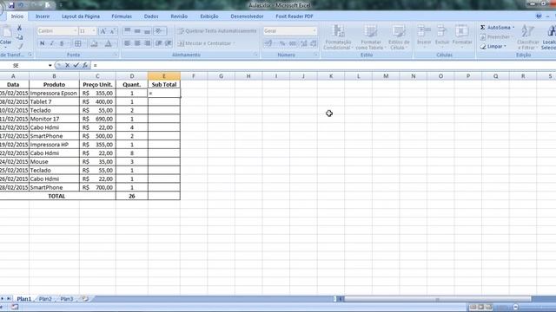Decrease font size with the small A icon
556x312 pixels.
[112, 31]
